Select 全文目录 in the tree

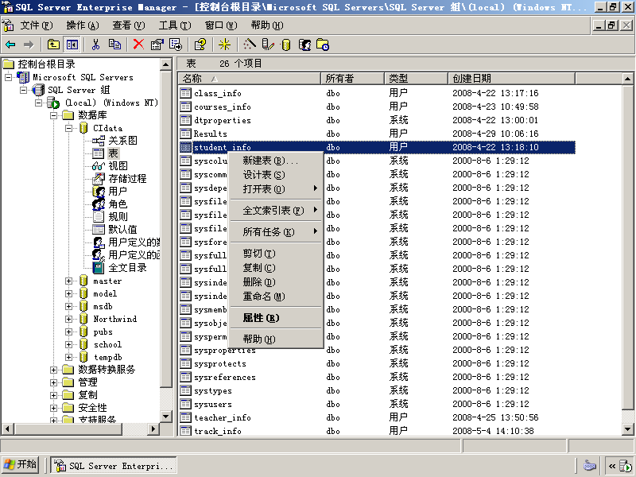(x=127, y=268)
